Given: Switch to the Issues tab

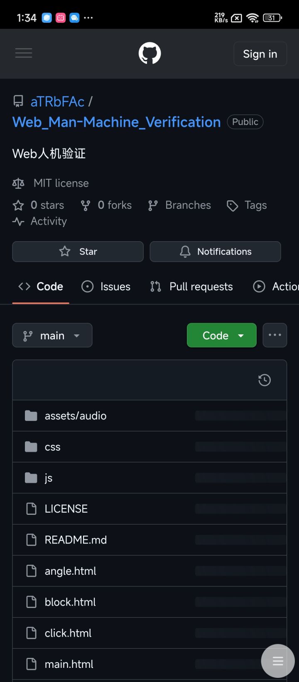Looking at the screenshot, I should (x=106, y=287).
